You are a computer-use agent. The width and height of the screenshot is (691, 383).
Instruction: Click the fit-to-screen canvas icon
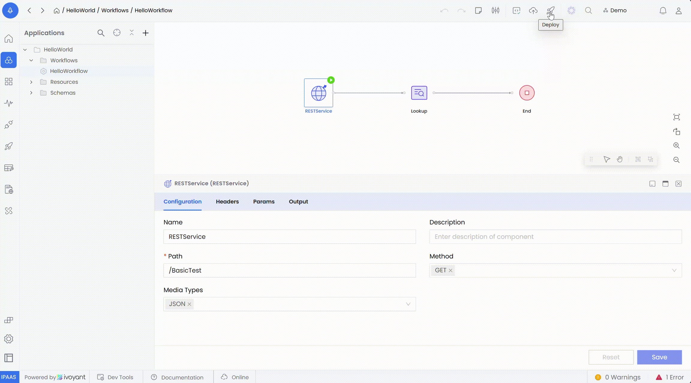[676, 117]
